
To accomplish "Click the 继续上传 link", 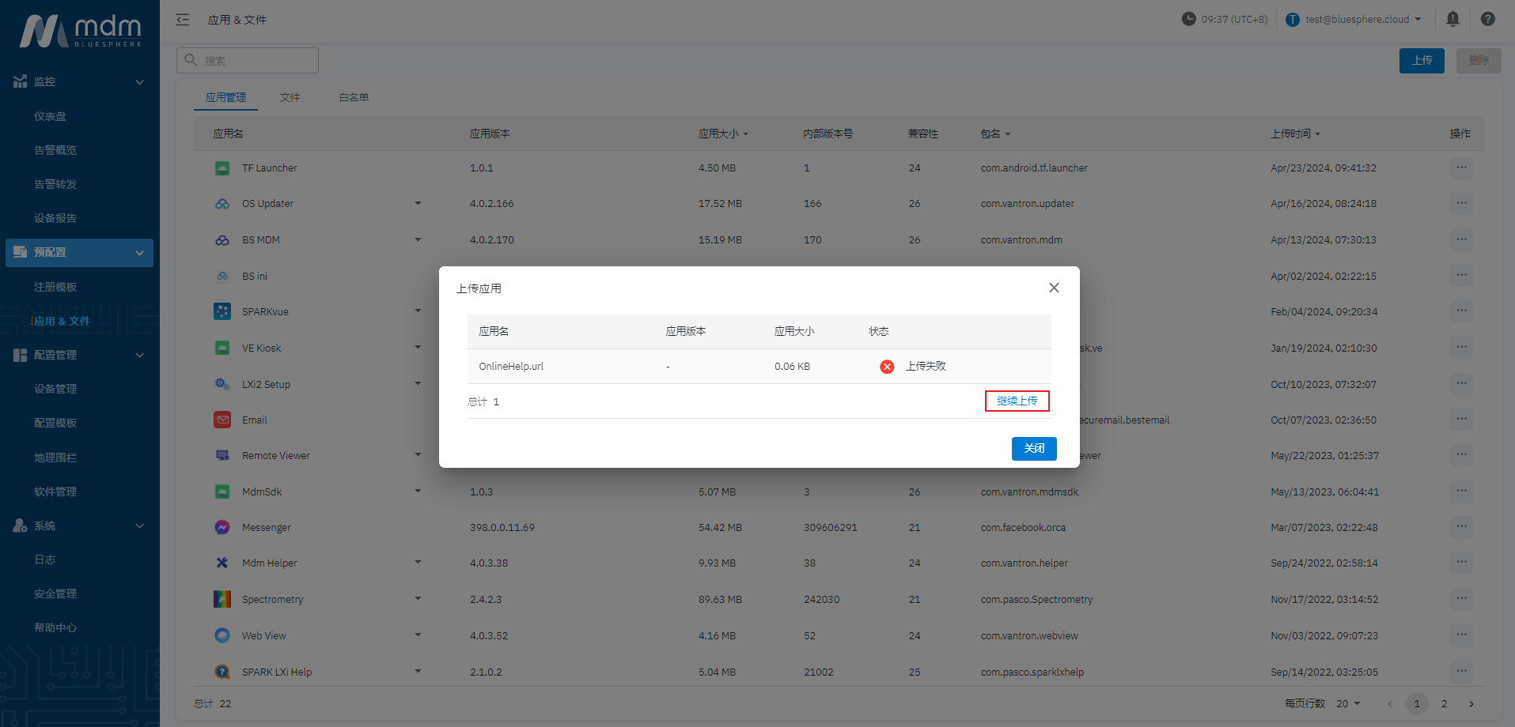I will click(1017, 401).
